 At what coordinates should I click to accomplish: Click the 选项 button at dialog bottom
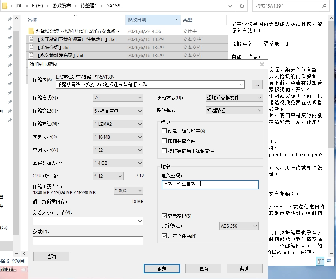click(x=51, y=256)
